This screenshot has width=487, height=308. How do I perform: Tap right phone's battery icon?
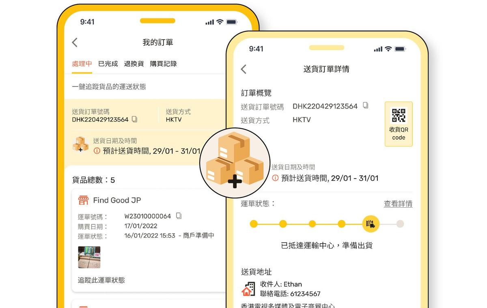[x=401, y=49]
